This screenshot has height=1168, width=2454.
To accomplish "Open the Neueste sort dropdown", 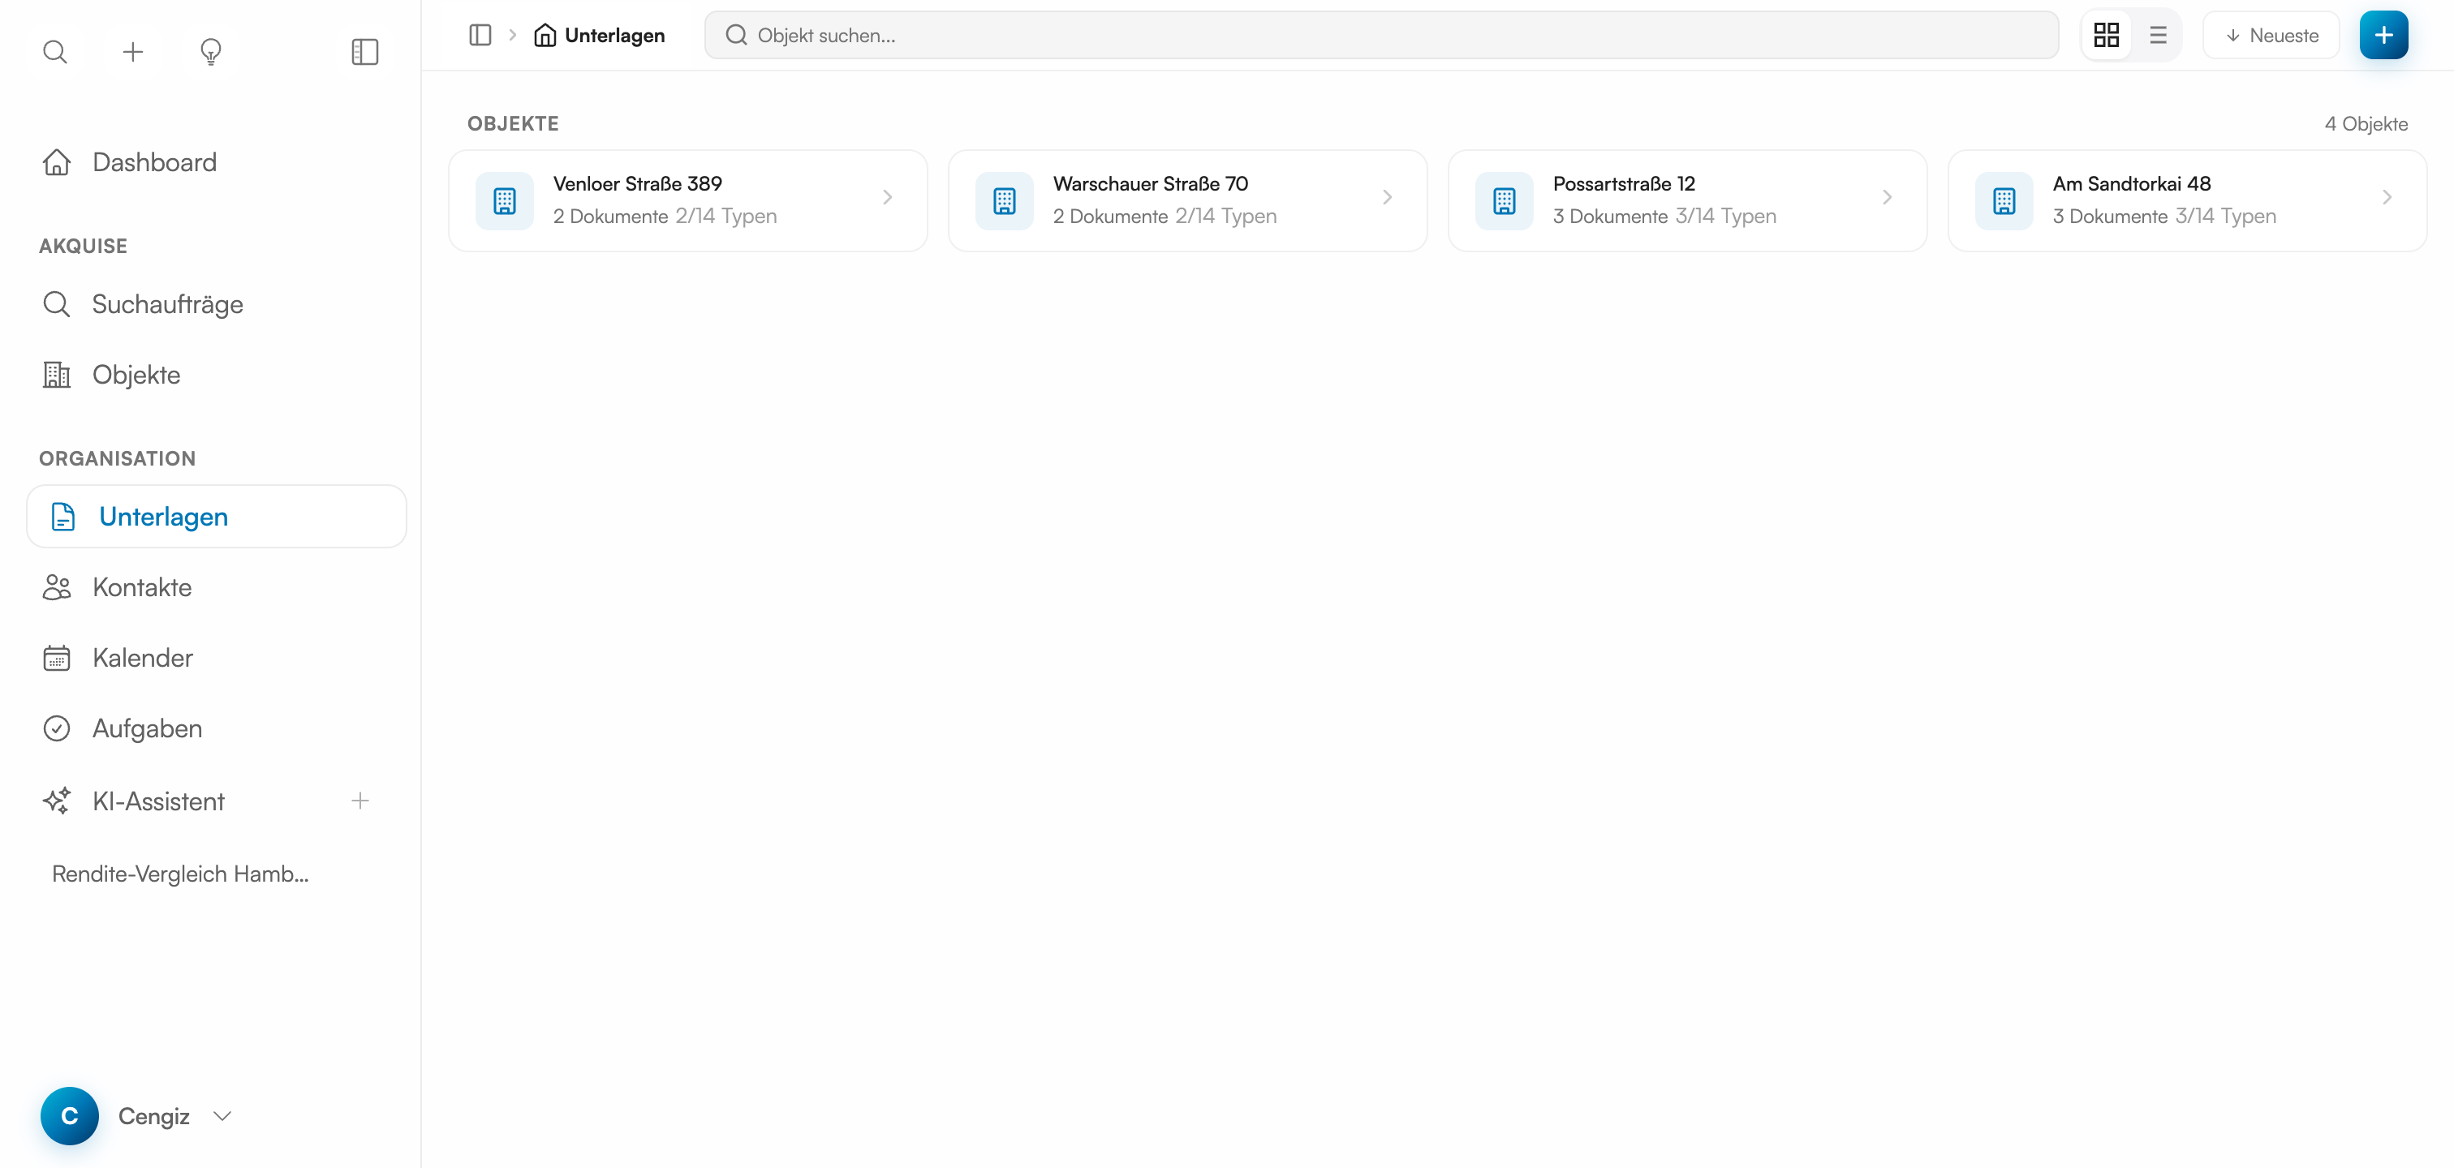I will (x=2271, y=35).
